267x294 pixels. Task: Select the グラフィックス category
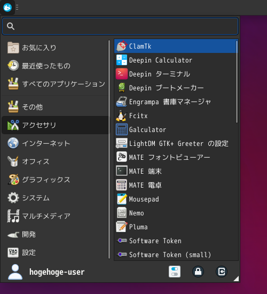point(54,180)
